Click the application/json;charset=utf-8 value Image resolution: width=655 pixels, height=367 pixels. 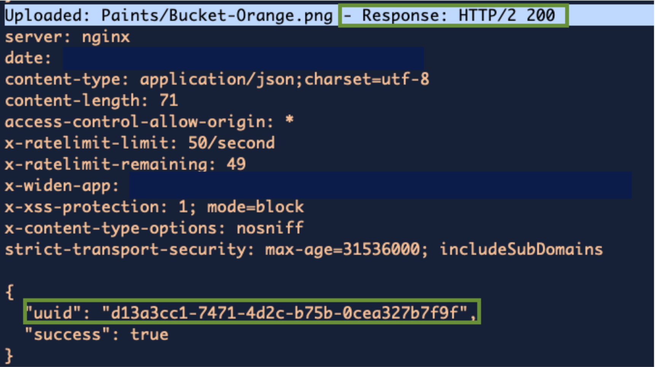(284, 79)
